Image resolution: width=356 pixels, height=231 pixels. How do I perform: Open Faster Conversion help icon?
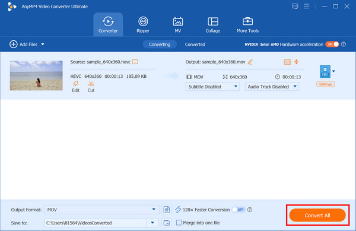250,210
